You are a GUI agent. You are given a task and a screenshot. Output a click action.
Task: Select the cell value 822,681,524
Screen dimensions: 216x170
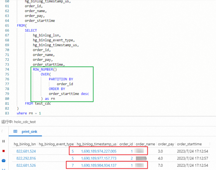[x=26, y=151]
